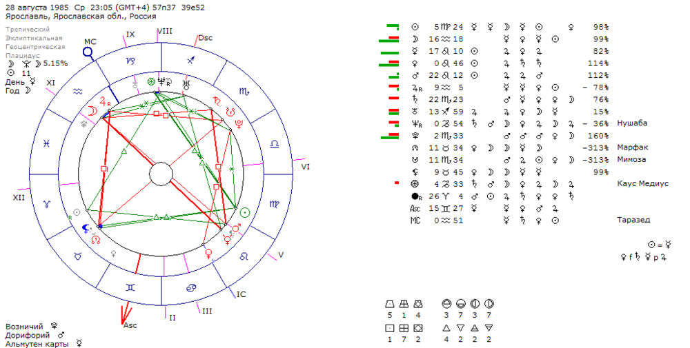Click the Virgo sign glyph on zodiac ring
The image size is (690, 348).
point(273,204)
